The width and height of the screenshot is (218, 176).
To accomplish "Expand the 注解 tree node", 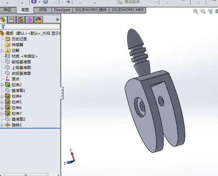I will (x=2, y=51).
